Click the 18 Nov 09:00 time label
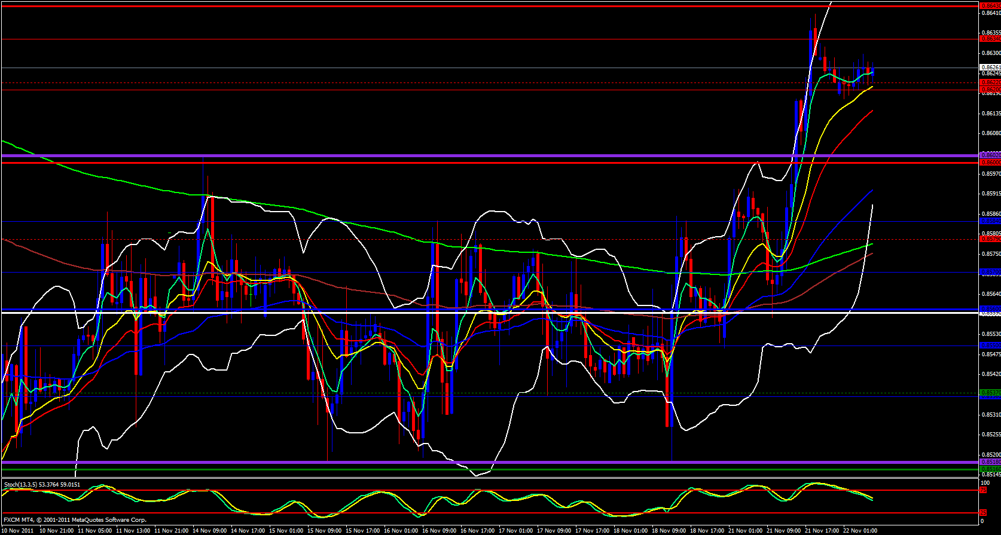This screenshot has width=1001, height=535. coord(672,531)
